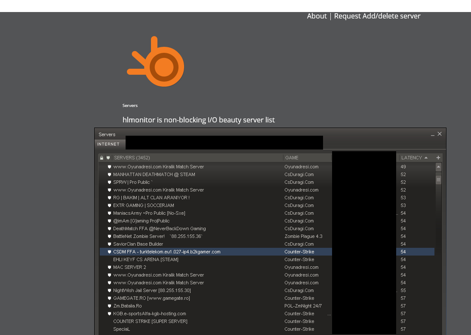Select EHLI KEYF CS ARENA [STEAM] row
This screenshot has width=471, height=335.
click(267, 259)
